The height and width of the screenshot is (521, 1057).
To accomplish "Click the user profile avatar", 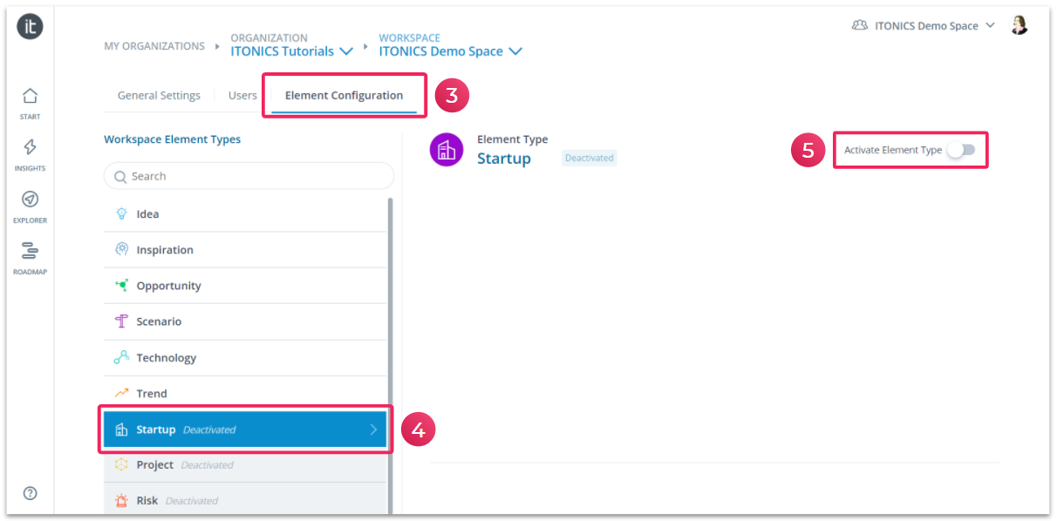I will pyautogui.click(x=1019, y=25).
